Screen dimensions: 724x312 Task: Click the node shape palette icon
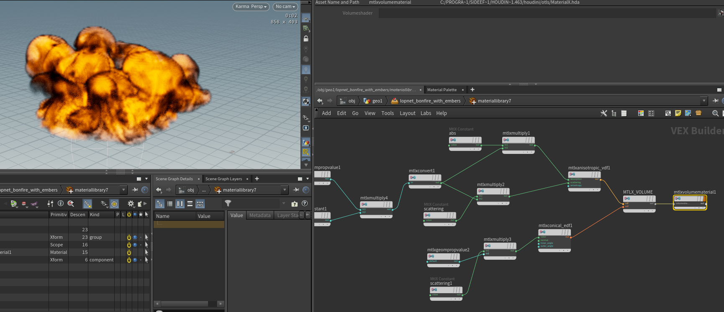(x=651, y=113)
